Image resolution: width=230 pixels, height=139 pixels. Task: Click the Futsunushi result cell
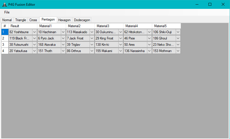(x=20, y=45)
